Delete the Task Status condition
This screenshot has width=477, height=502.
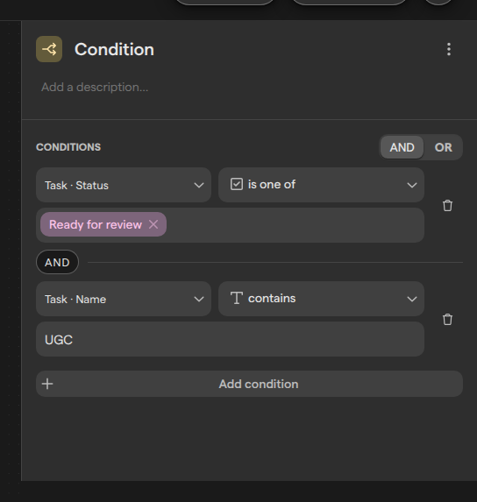447,206
